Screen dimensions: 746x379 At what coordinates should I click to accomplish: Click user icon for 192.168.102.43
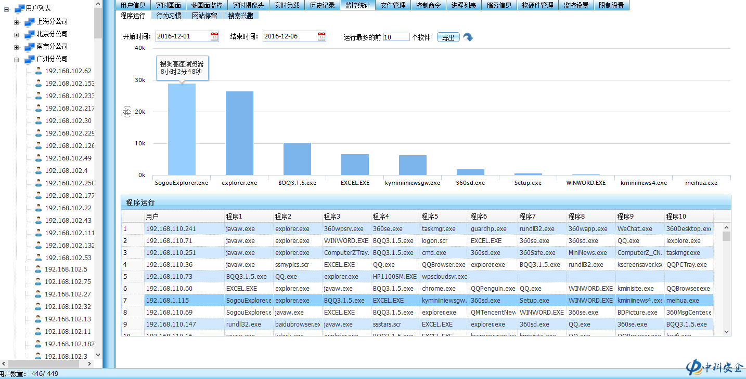(38, 221)
